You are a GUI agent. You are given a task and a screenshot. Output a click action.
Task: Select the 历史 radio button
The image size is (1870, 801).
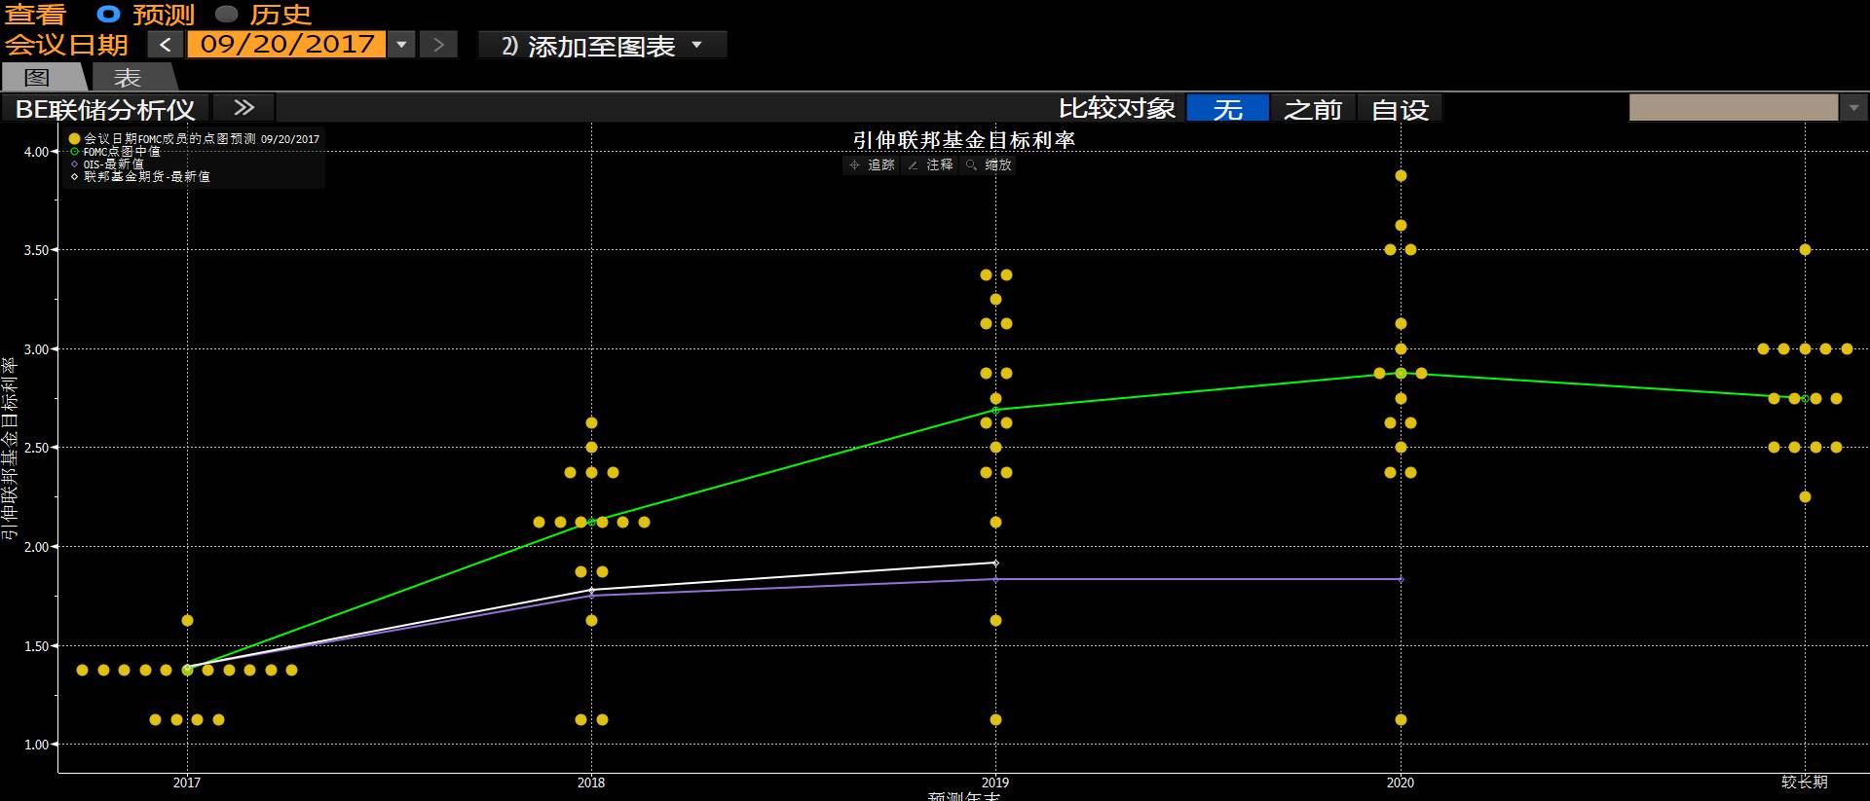click(x=226, y=14)
